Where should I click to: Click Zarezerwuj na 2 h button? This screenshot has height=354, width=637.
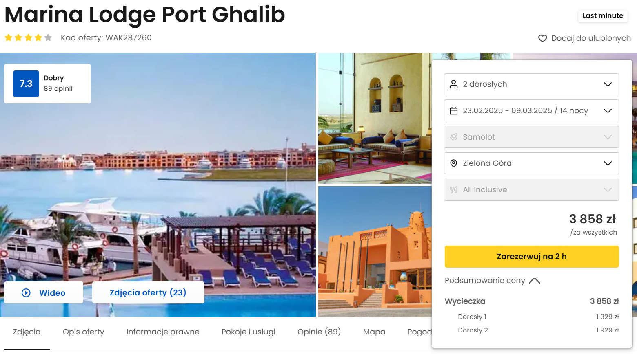pos(532,257)
